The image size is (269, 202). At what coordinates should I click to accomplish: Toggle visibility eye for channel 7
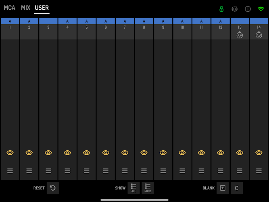(125, 153)
